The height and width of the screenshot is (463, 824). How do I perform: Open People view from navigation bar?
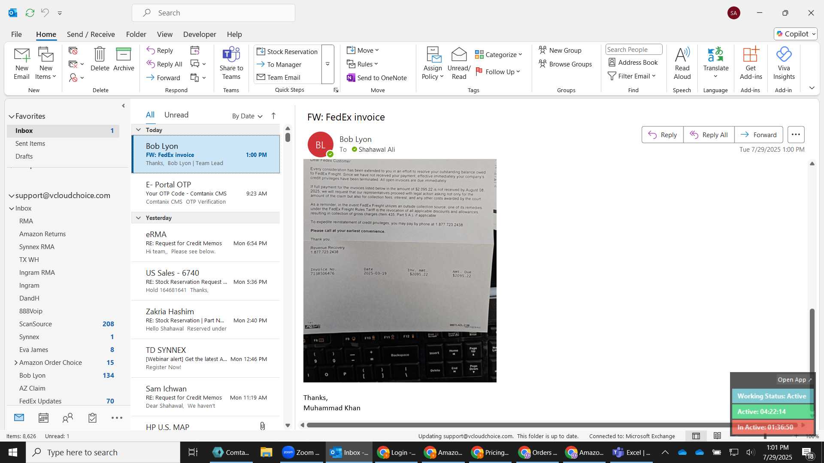[x=68, y=418]
